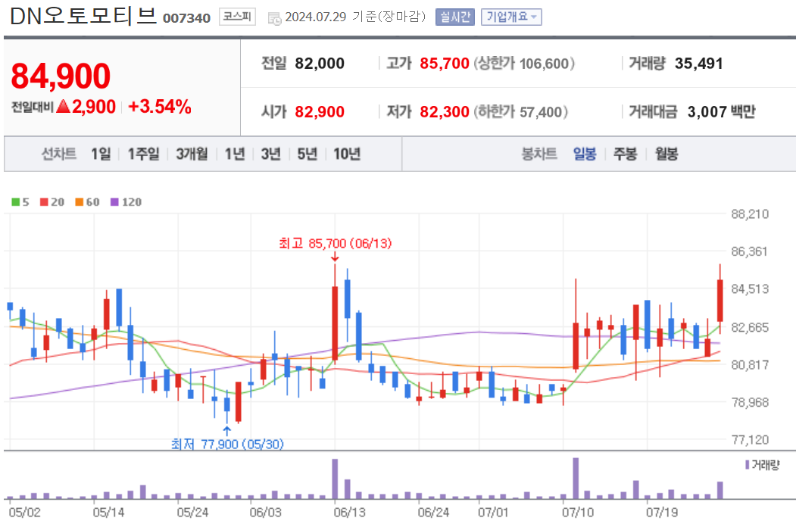
Task: Click the 07/19 date axis label
Action: (661, 512)
